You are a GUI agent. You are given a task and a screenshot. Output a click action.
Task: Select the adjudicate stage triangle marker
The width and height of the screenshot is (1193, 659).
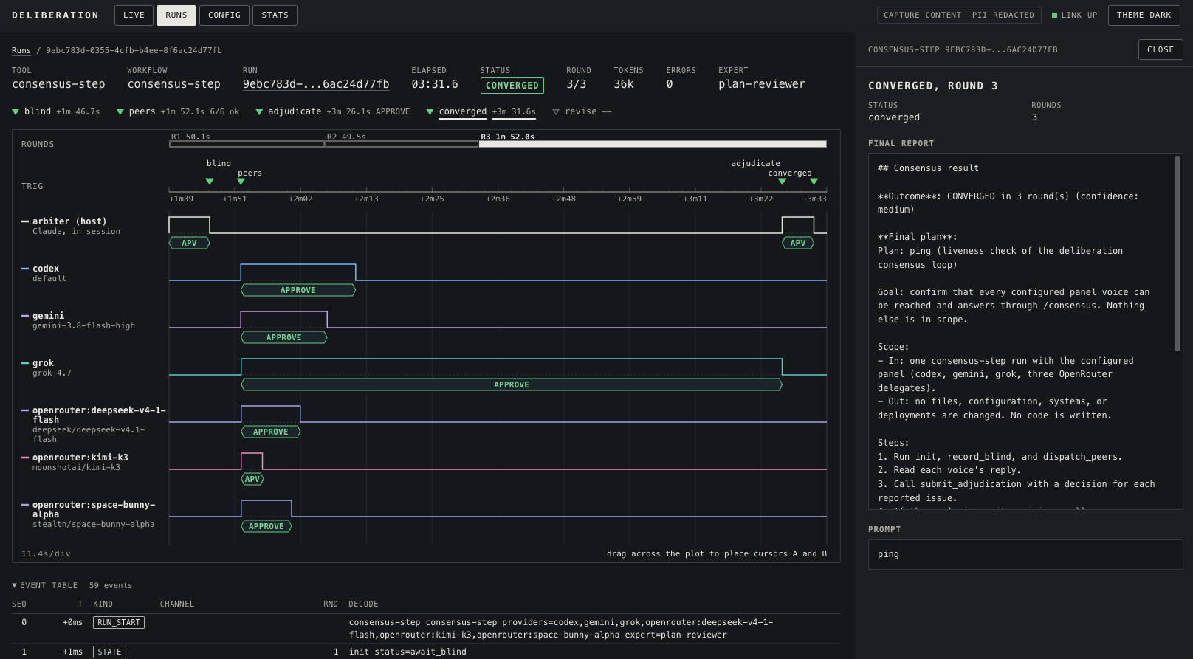259,112
